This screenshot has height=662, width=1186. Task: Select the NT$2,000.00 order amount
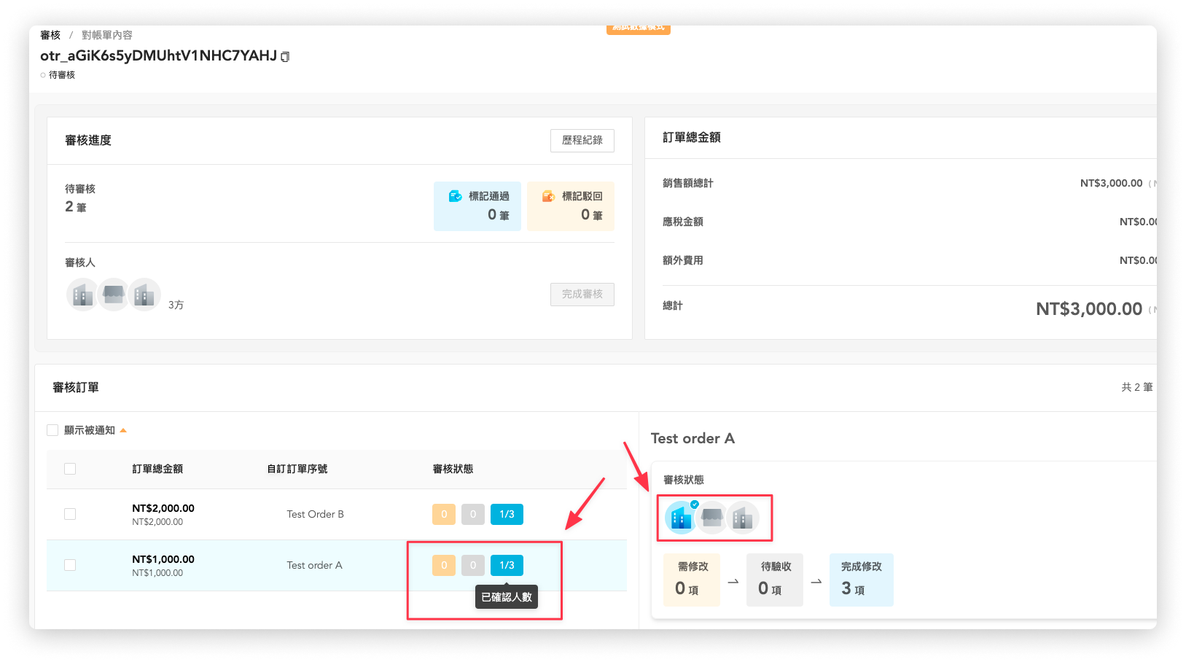[163, 508]
